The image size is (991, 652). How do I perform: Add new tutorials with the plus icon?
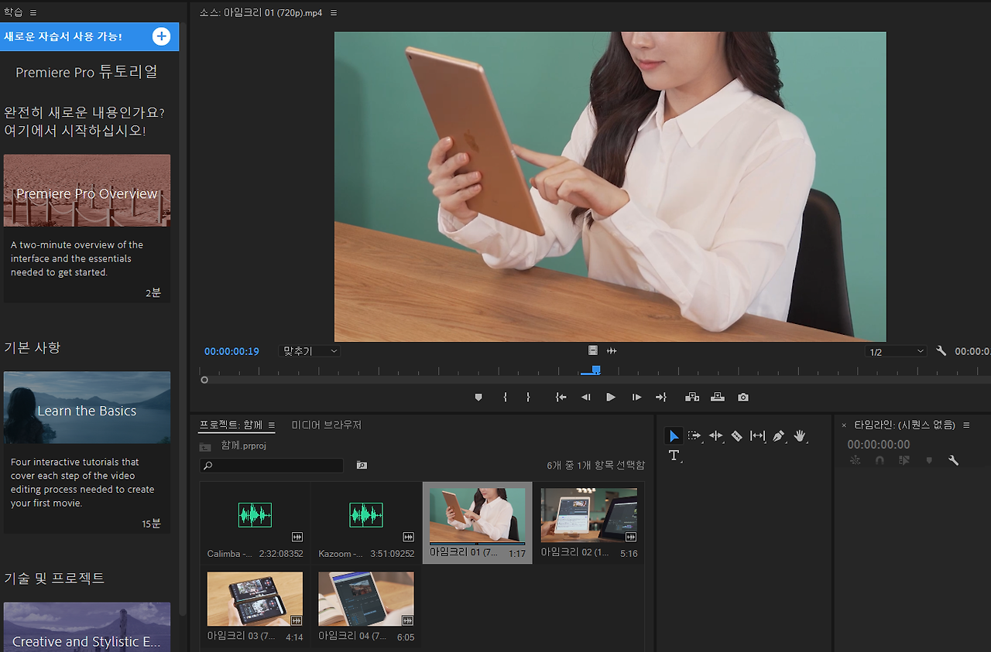pyautogui.click(x=161, y=36)
